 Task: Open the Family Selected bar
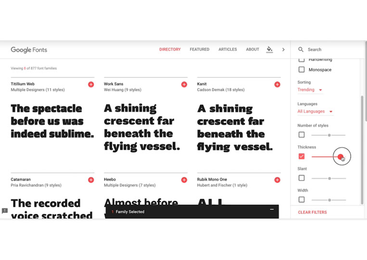(192, 211)
